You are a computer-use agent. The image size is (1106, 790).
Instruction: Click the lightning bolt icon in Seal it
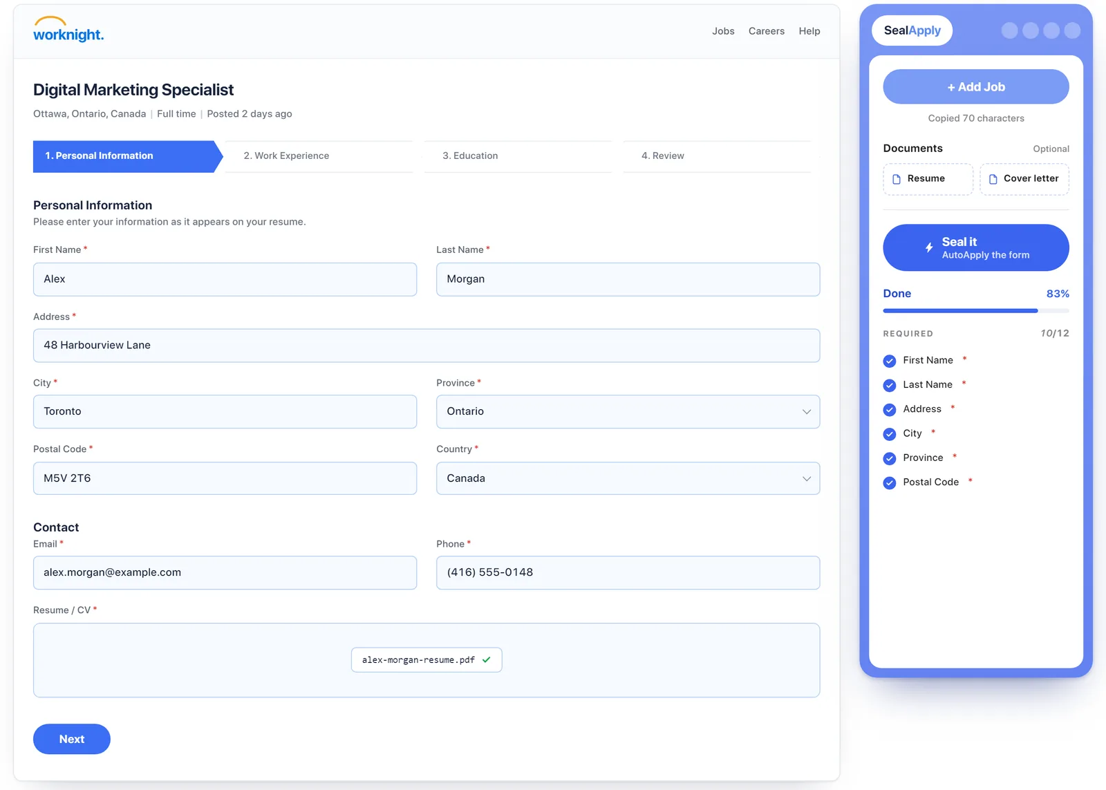[x=929, y=247]
